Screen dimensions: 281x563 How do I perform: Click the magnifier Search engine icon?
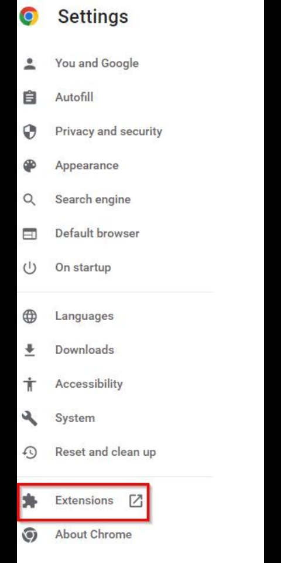29,199
